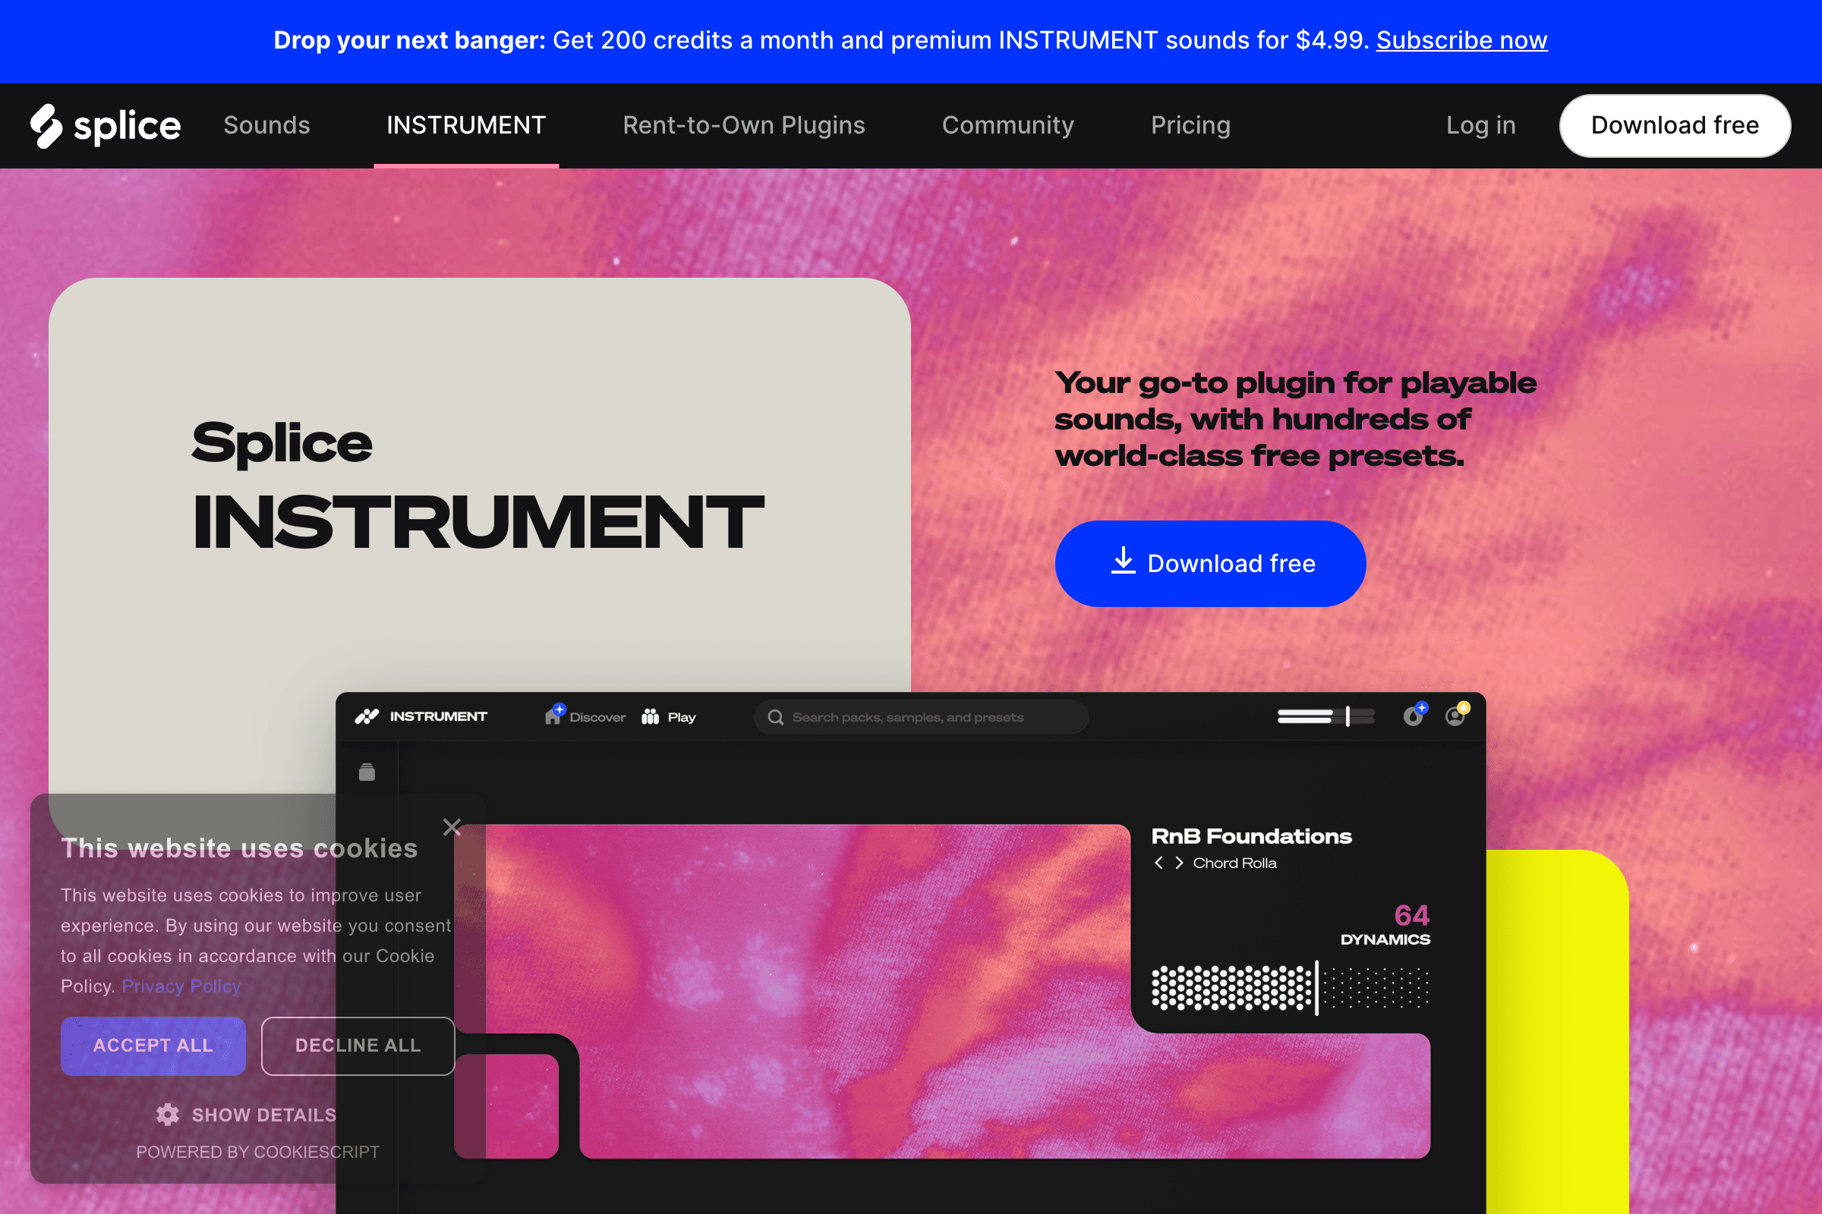Click the RnB Foundations pack title
This screenshot has height=1214, width=1822.
pyautogui.click(x=1252, y=836)
